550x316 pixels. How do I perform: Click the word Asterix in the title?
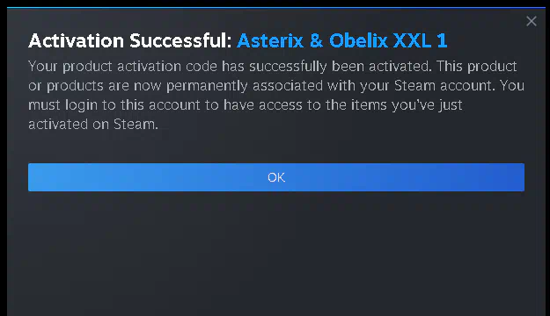click(270, 40)
